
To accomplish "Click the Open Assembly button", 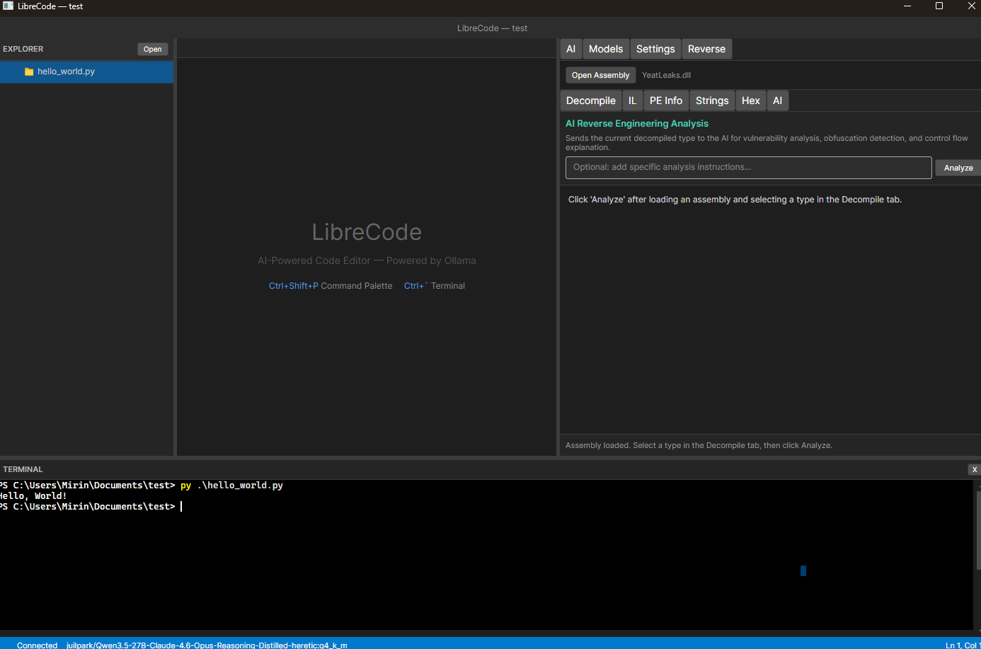I will pos(600,75).
